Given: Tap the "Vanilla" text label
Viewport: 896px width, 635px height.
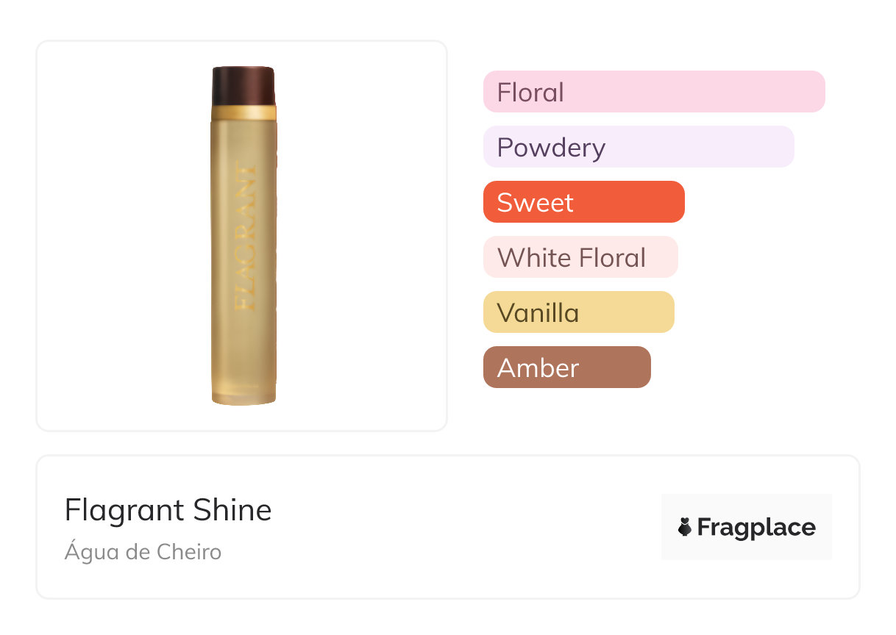Looking at the screenshot, I should pyautogui.click(x=538, y=313).
